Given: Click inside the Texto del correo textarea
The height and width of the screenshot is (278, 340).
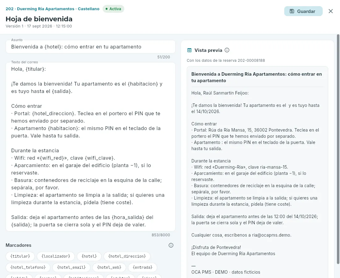Looking at the screenshot, I should click(91, 147).
